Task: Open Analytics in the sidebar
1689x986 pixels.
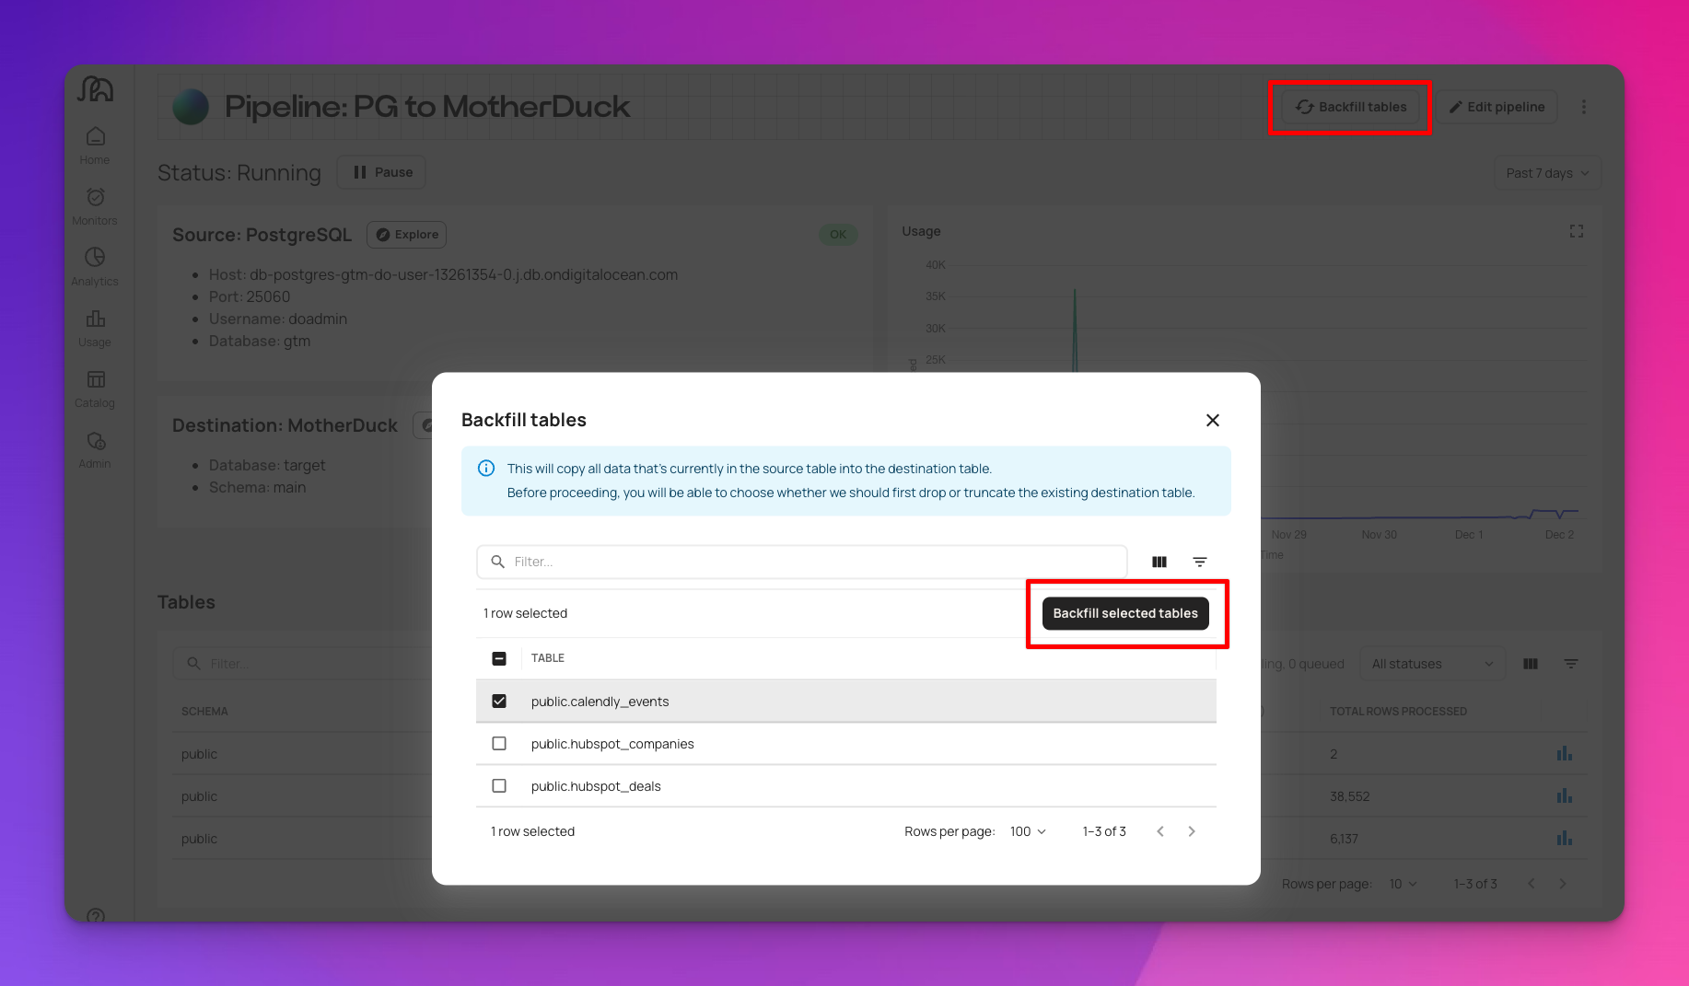Action: (x=95, y=267)
